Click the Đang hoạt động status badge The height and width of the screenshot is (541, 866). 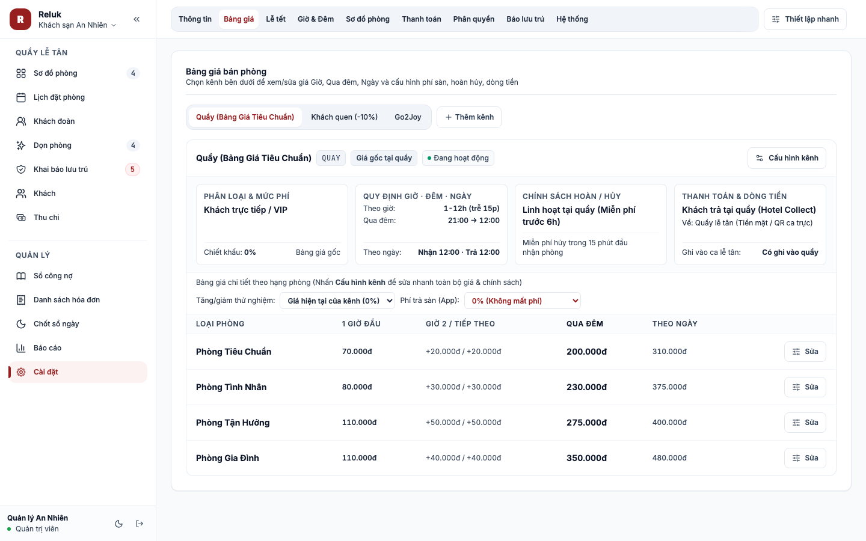click(458, 158)
